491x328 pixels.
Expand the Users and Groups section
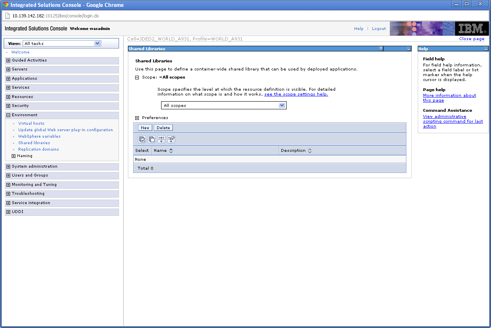click(8, 175)
